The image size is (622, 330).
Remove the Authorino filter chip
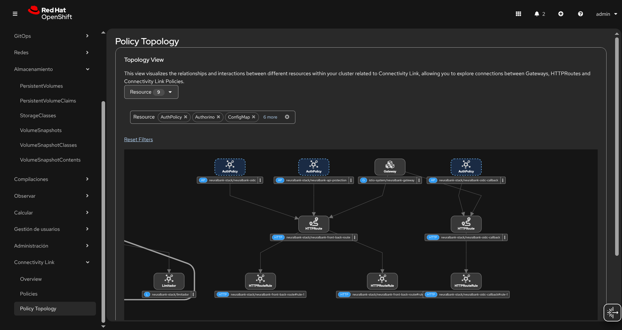pyautogui.click(x=218, y=117)
